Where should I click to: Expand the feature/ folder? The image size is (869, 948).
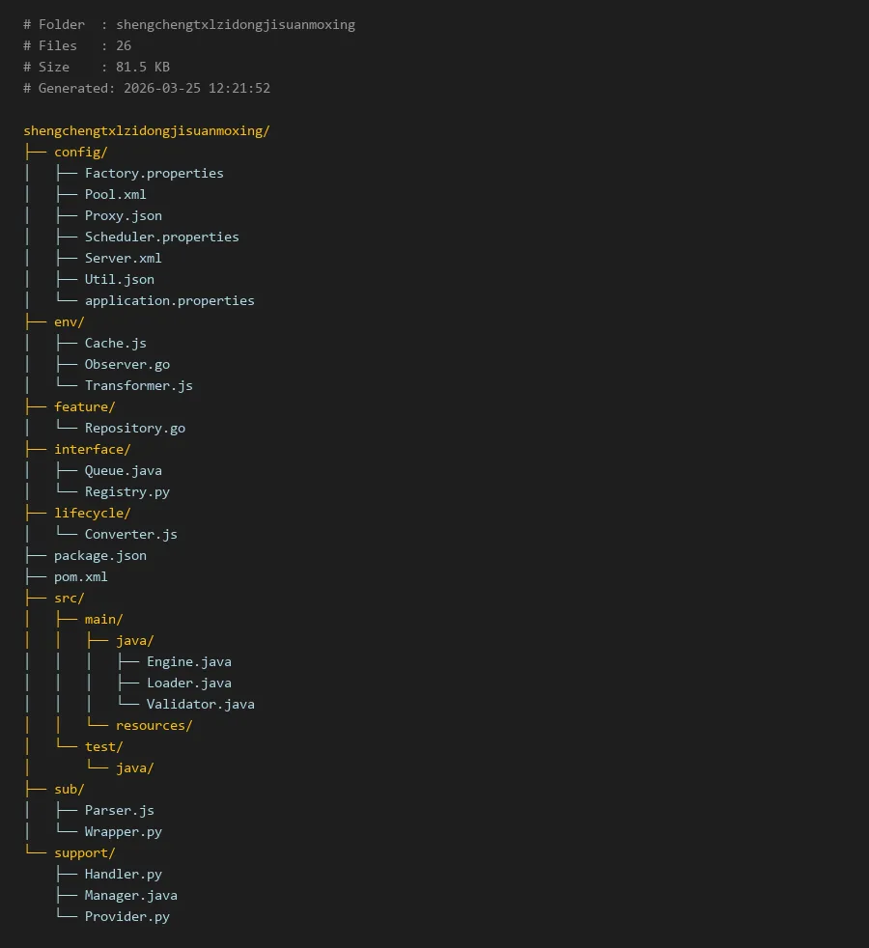tap(84, 406)
